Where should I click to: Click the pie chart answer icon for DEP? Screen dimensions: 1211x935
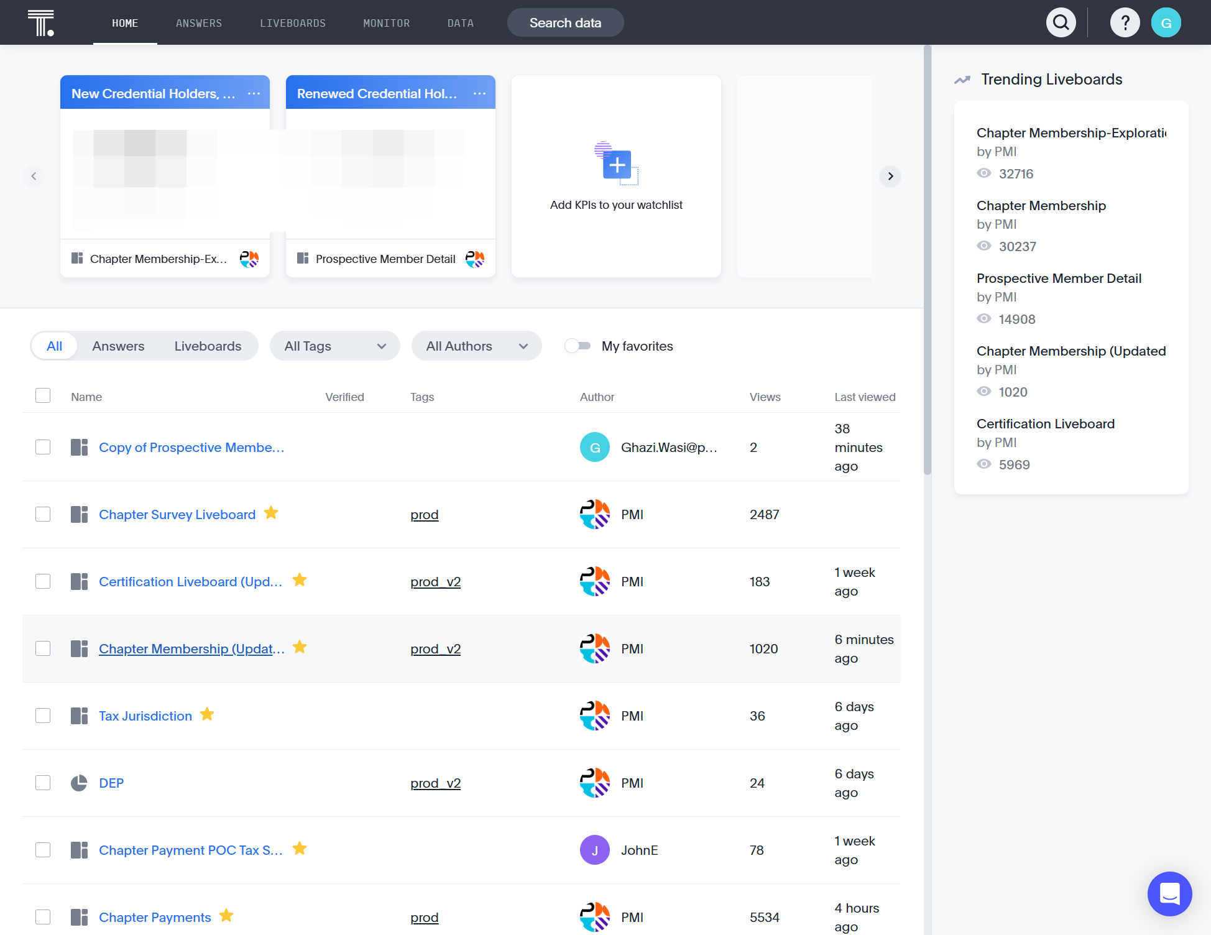click(x=79, y=783)
